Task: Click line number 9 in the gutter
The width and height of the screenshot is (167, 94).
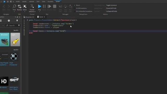Action: 24,35
